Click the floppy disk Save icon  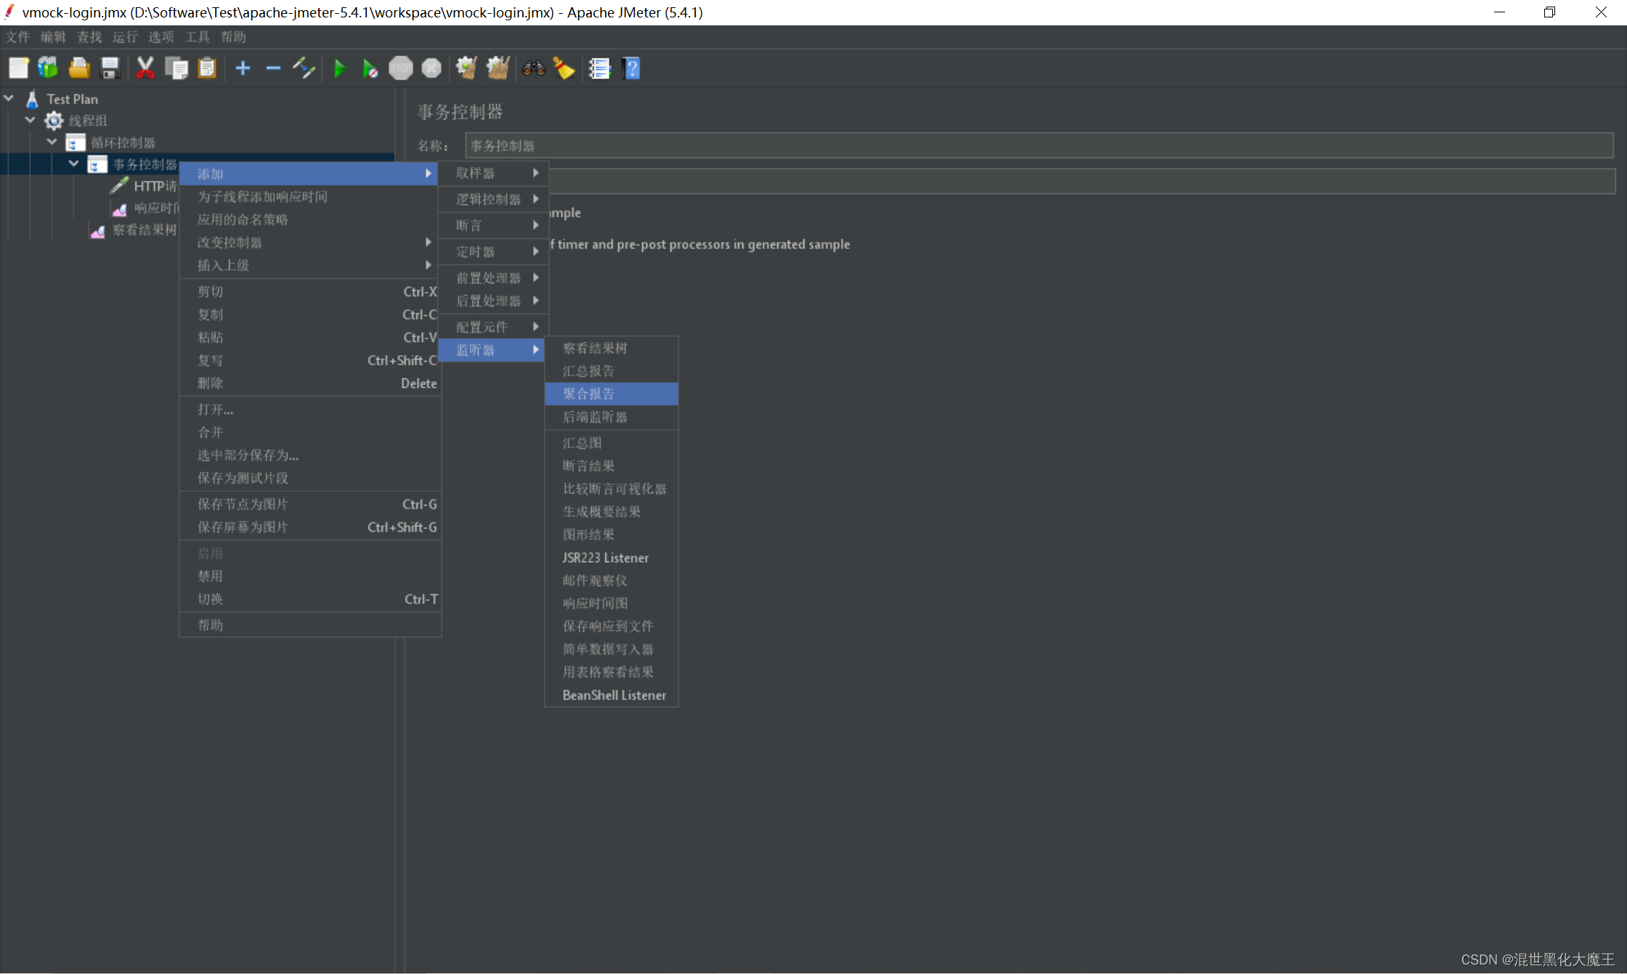click(110, 68)
